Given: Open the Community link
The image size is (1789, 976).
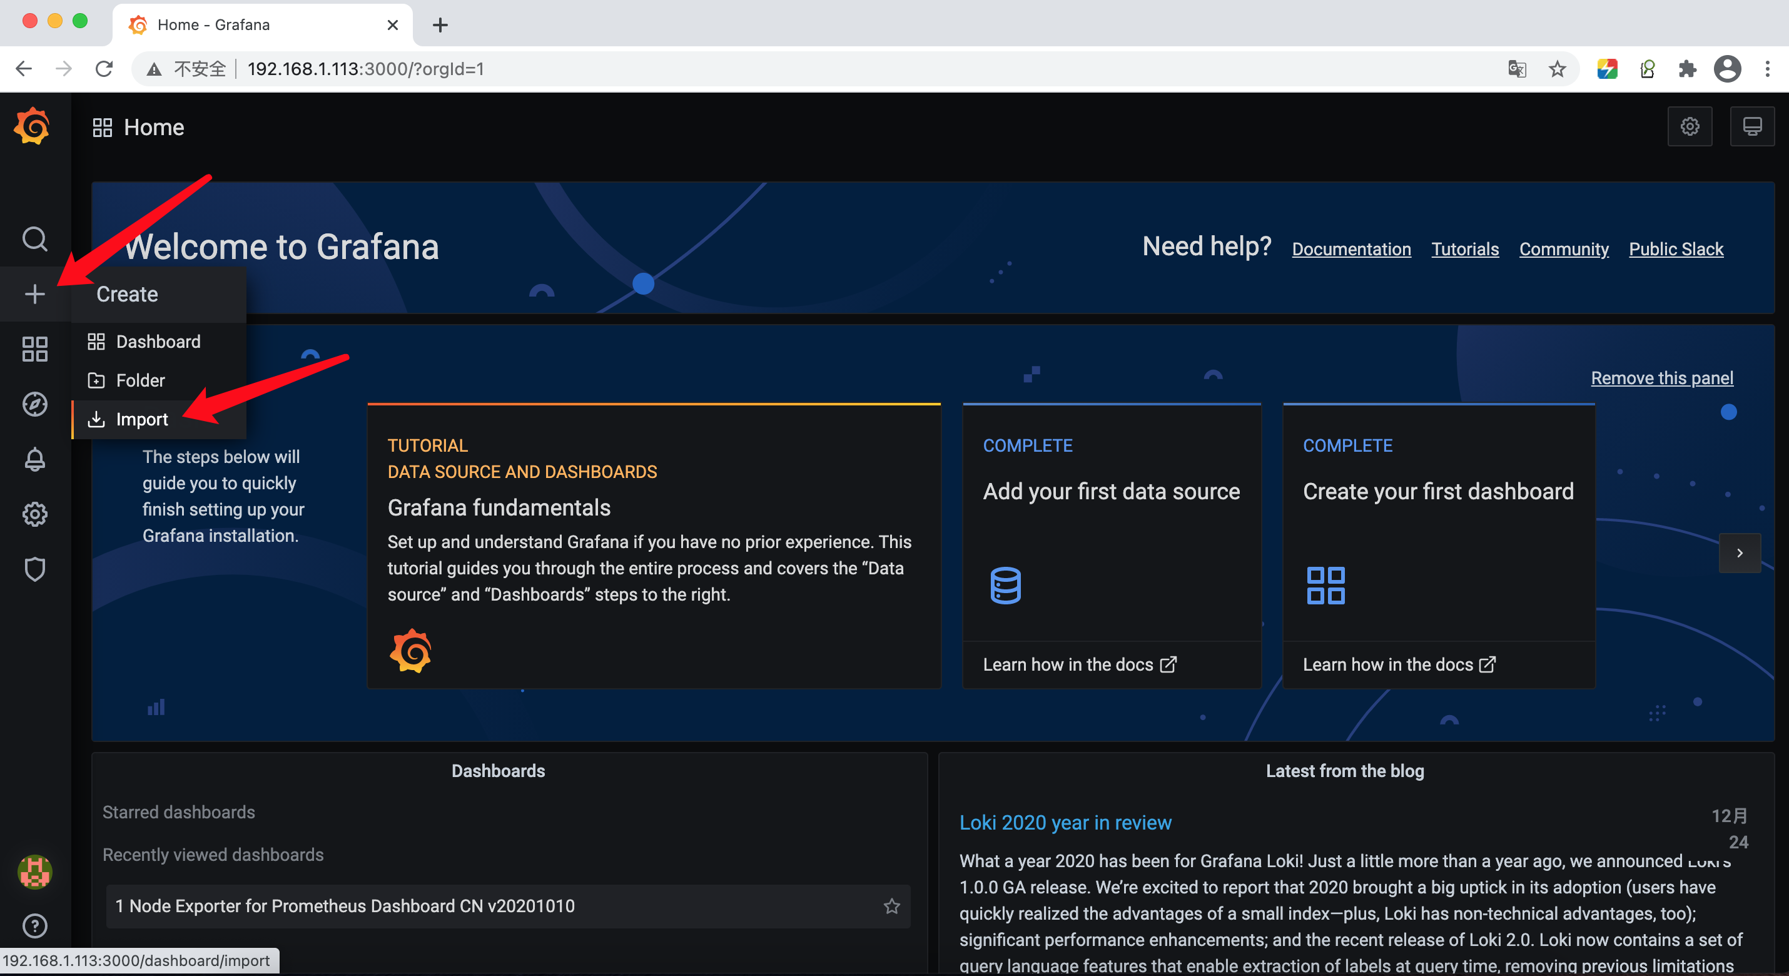Looking at the screenshot, I should tap(1564, 248).
